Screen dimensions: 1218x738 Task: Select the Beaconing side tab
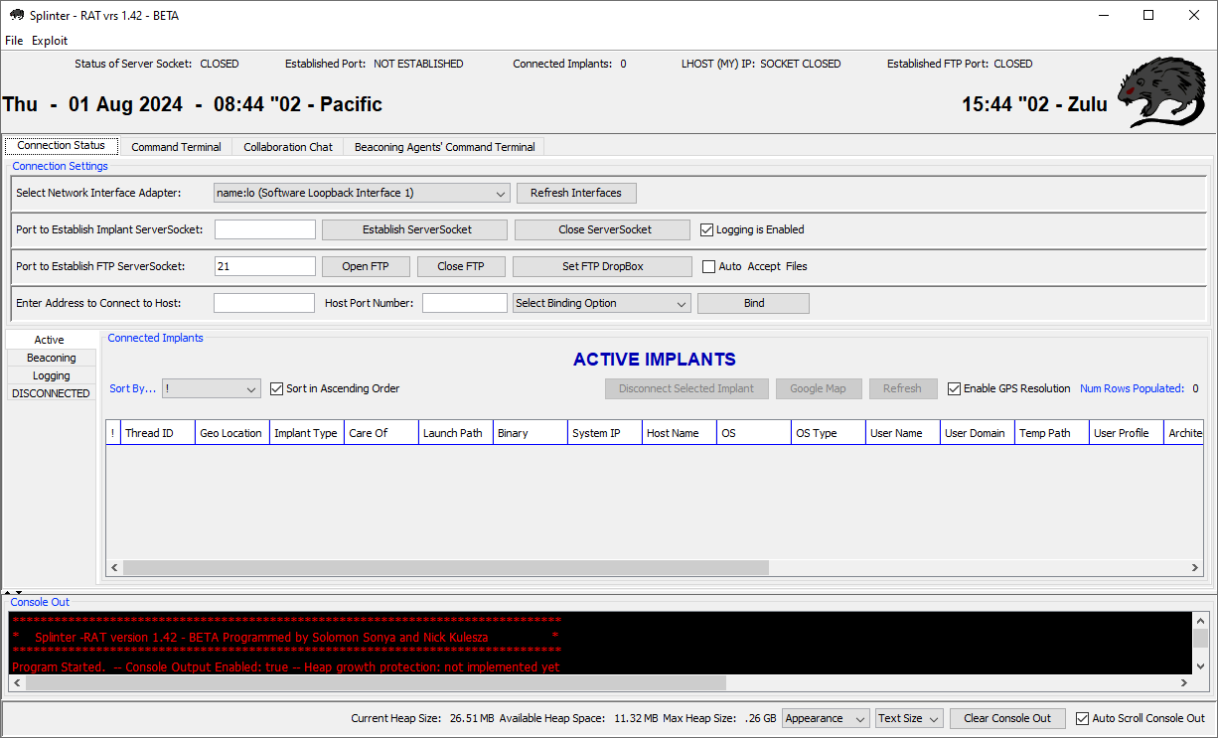point(52,358)
